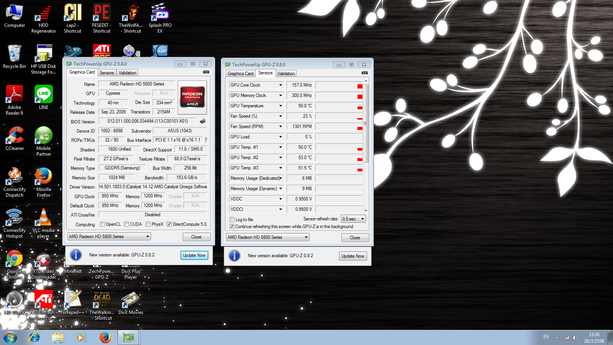Image resolution: width=613 pixels, height=345 pixels.
Task: Toggle the PhysX checkbox
Action: click(x=148, y=224)
